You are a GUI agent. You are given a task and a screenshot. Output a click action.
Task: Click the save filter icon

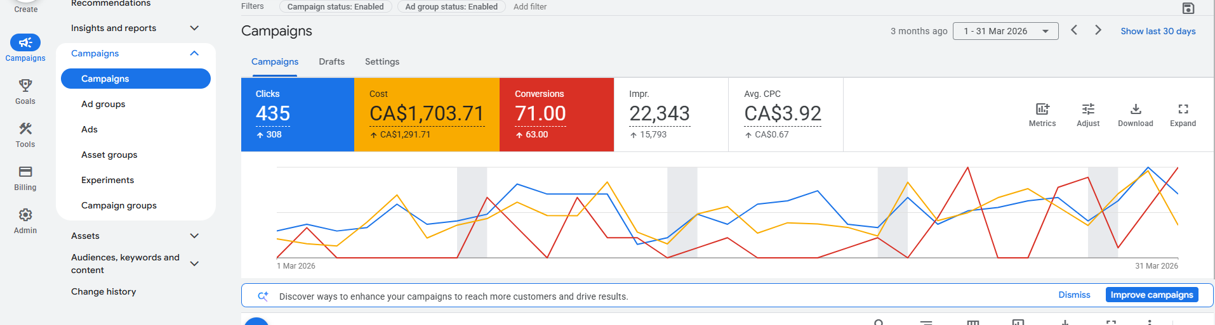tap(1188, 8)
